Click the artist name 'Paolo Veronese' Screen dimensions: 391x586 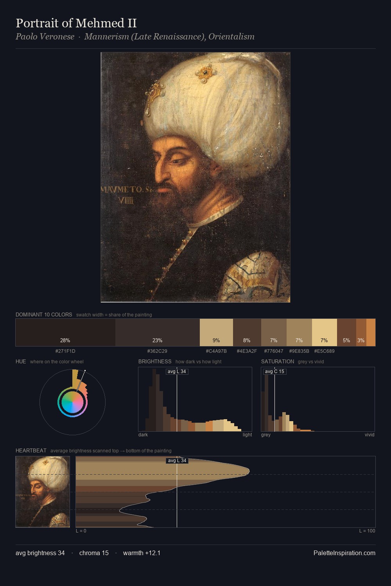tap(45, 37)
